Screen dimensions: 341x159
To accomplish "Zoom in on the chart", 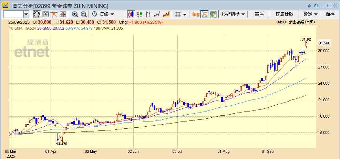I will click(75, 14).
